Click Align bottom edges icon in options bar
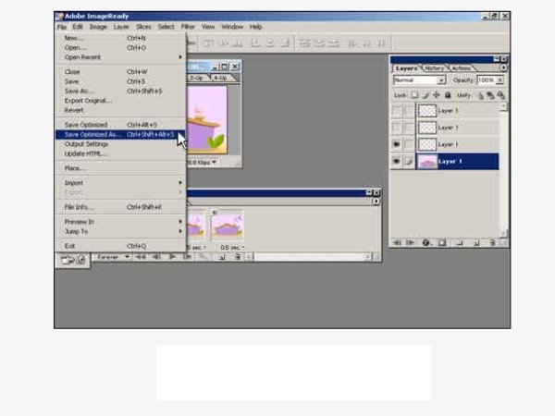The height and width of the screenshot is (416, 555). [239, 43]
